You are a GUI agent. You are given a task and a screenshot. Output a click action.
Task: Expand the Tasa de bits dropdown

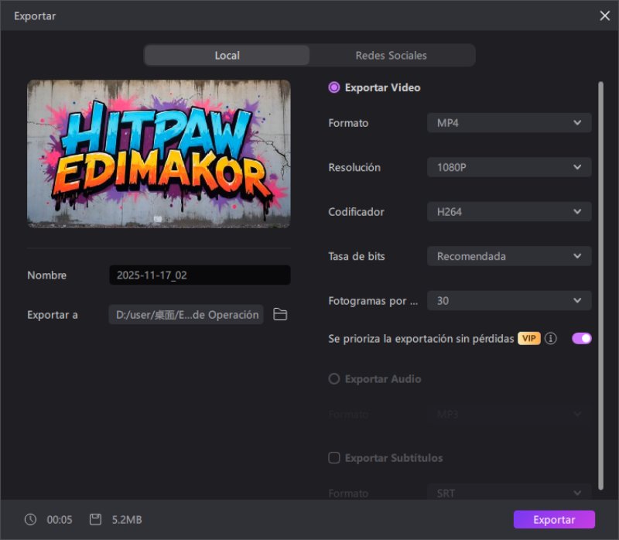[x=509, y=256]
